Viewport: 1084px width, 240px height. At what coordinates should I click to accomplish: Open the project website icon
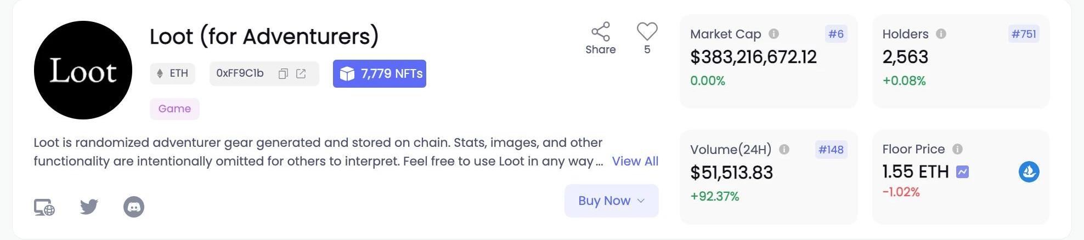pyautogui.click(x=44, y=207)
